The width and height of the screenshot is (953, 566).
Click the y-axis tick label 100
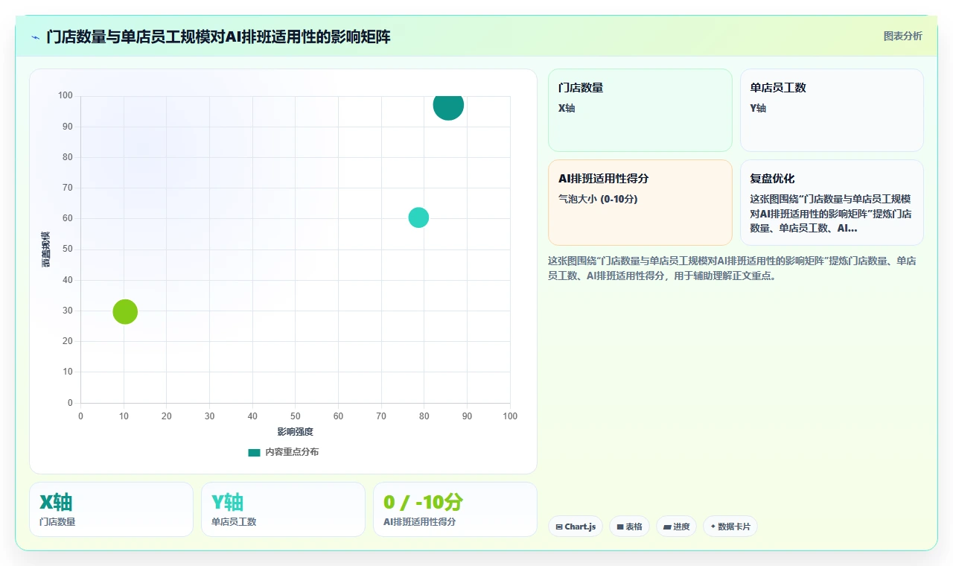[x=66, y=95]
